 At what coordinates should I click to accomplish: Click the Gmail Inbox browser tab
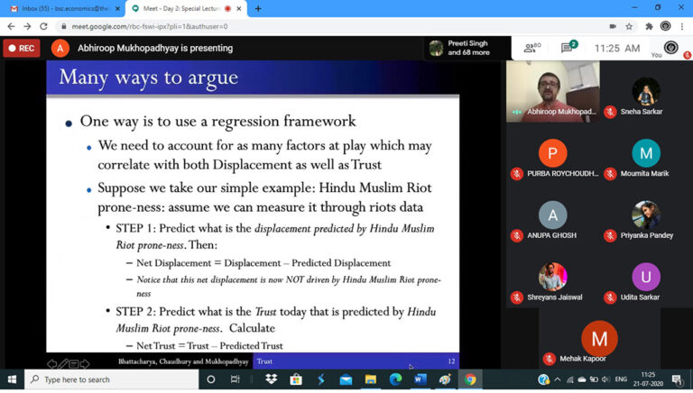pyautogui.click(x=61, y=8)
